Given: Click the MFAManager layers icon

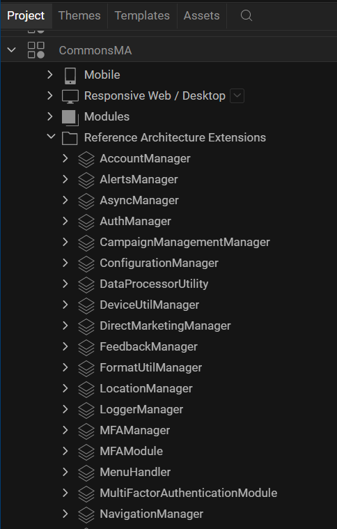Looking at the screenshot, I should (x=86, y=431).
